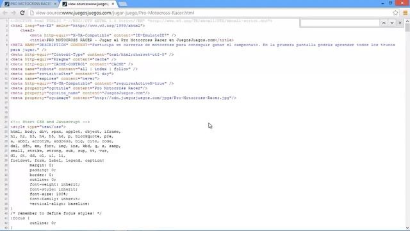This screenshot has width=410, height=231.
Task: Click the 'META NAME="DESCRIPTION"' line
Action: tap(202, 47)
